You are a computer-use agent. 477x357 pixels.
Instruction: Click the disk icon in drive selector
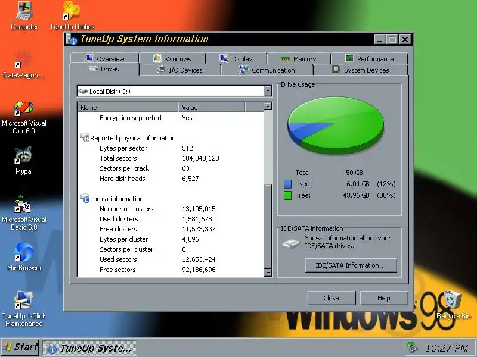pyautogui.click(x=83, y=91)
